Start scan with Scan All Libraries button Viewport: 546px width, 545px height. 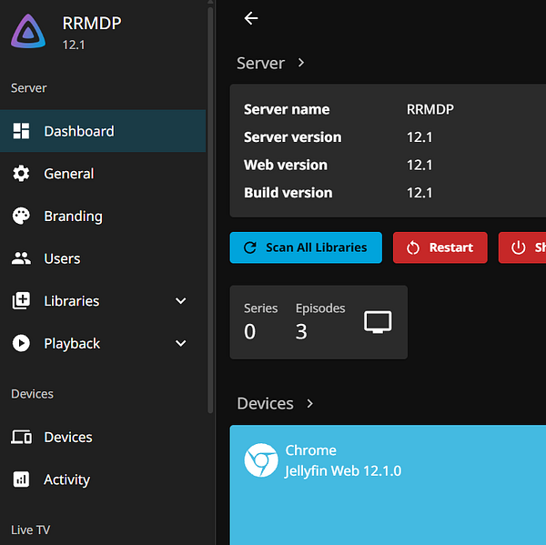(x=306, y=247)
